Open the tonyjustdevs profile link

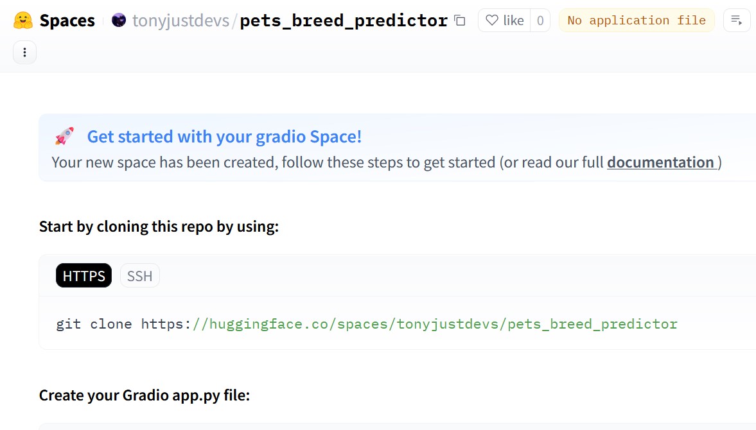(180, 21)
